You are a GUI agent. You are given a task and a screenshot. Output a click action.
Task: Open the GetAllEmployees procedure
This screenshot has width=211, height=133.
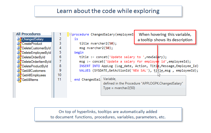click(x=34, y=75)
